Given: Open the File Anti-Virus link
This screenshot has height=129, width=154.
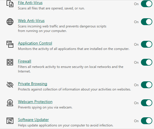Looking at the screenshot, I should [30, 3].
